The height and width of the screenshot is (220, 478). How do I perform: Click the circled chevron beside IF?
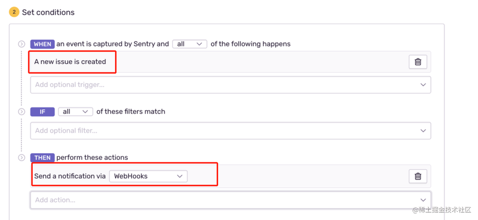tap(22, 112)
